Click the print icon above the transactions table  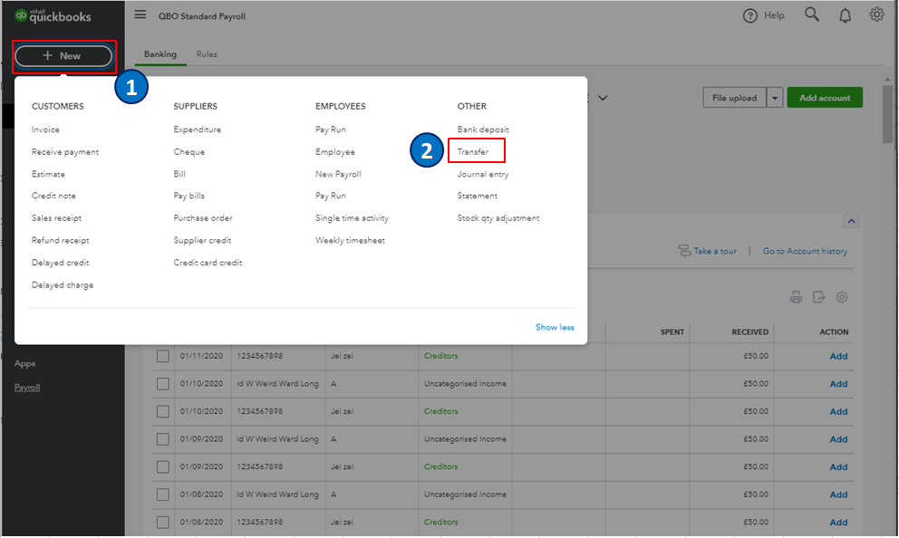(x=798, y=297)
